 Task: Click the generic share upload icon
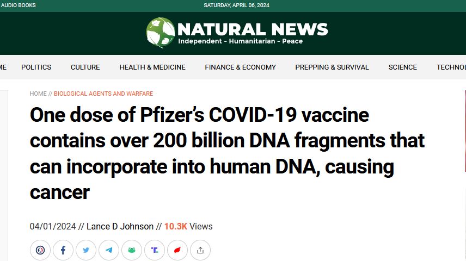point(200,250)
